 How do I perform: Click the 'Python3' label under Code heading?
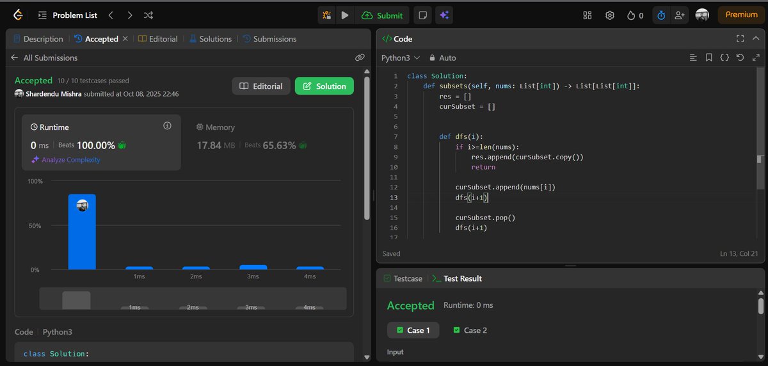coord(58,332)
